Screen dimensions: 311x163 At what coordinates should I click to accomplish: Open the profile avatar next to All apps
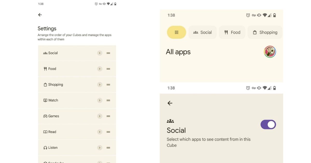(270, 52)
